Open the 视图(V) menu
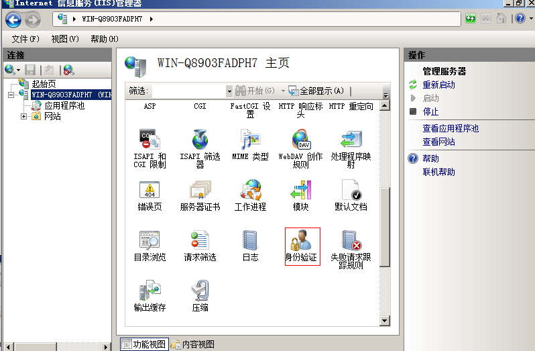Image resolution: width=535 pixels, height=351 pixels. (65, 39)
